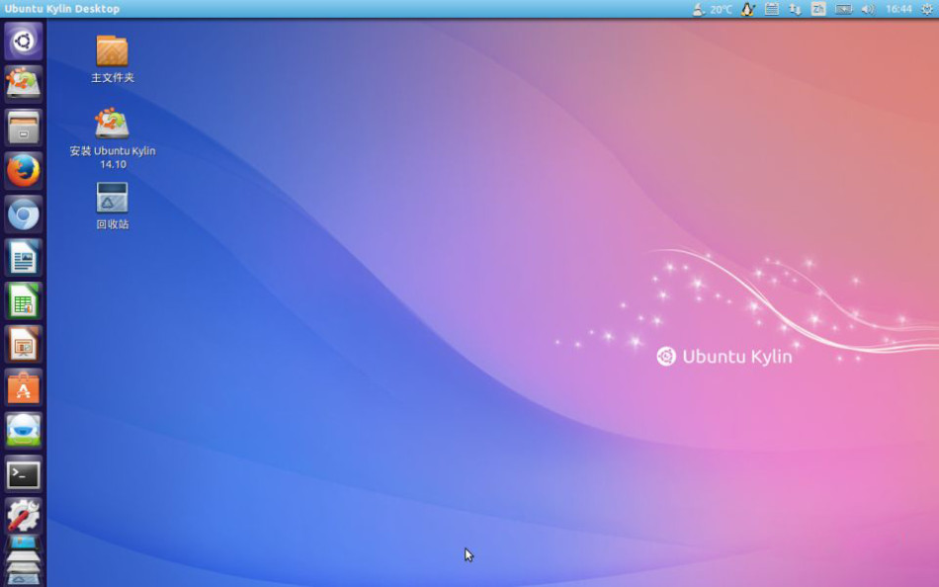Open the sound volume indicator menu

pos(868,9)
